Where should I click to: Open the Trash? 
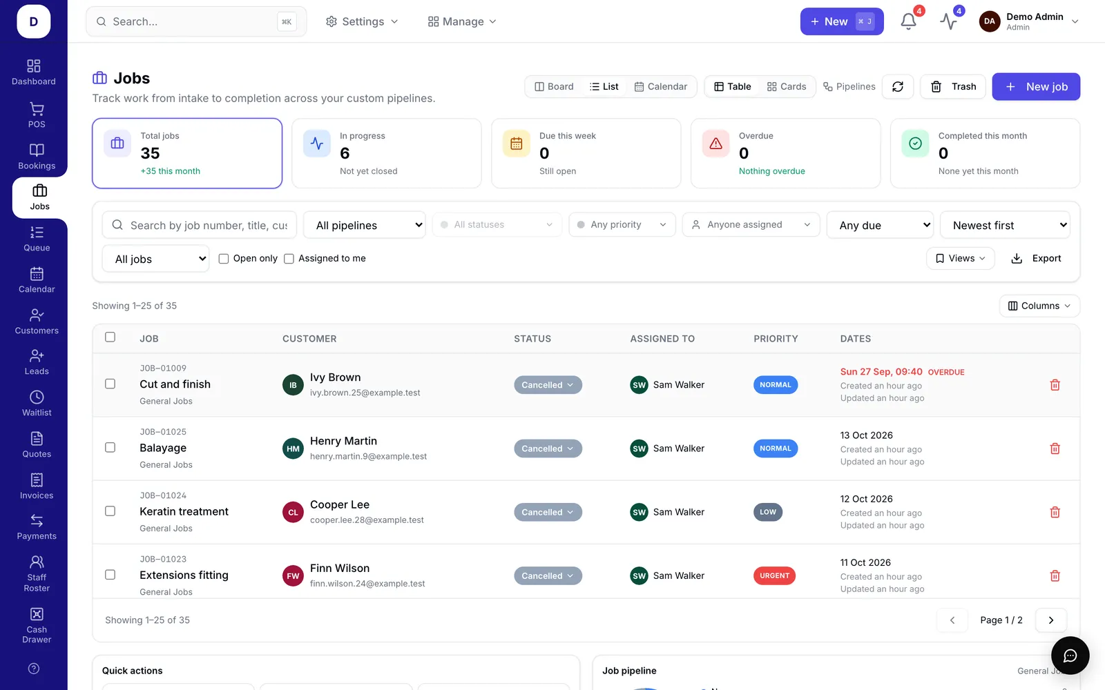point(953,86)
